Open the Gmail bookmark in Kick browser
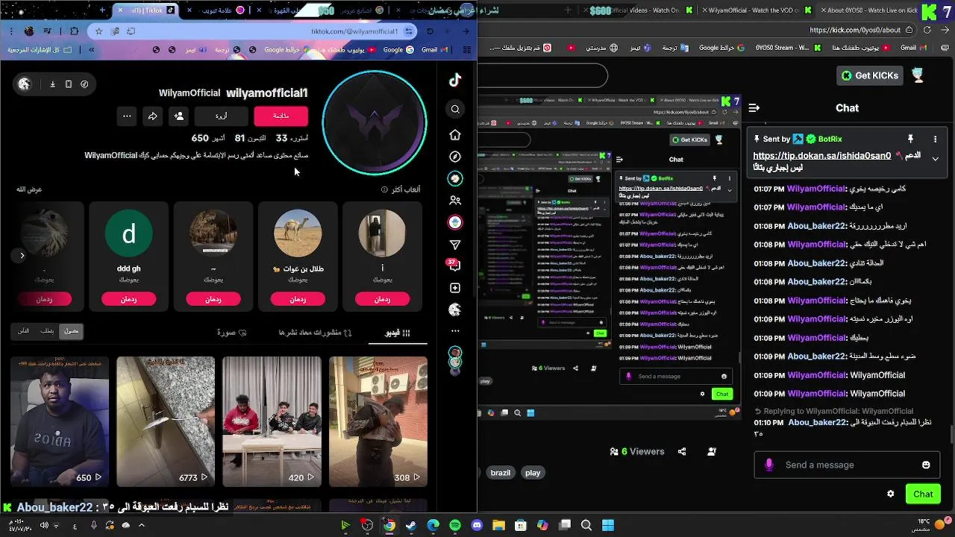 click(912, 48)
